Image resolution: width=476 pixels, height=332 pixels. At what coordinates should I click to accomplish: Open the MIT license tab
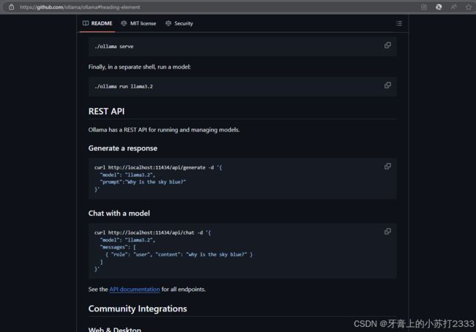138,23
